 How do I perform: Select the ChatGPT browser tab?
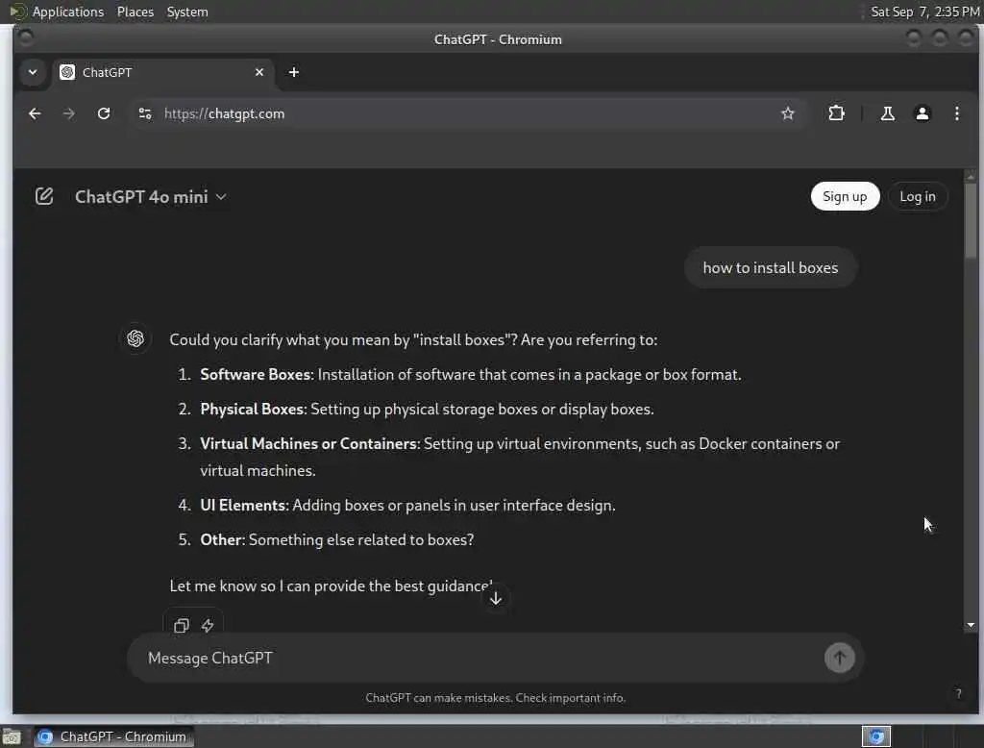tap(161, 72)
